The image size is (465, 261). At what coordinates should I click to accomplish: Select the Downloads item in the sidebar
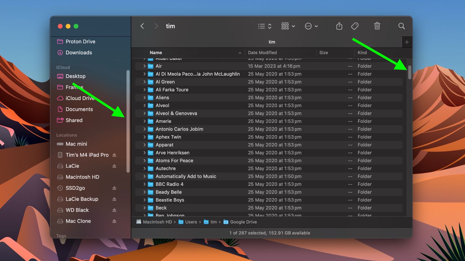78,52
